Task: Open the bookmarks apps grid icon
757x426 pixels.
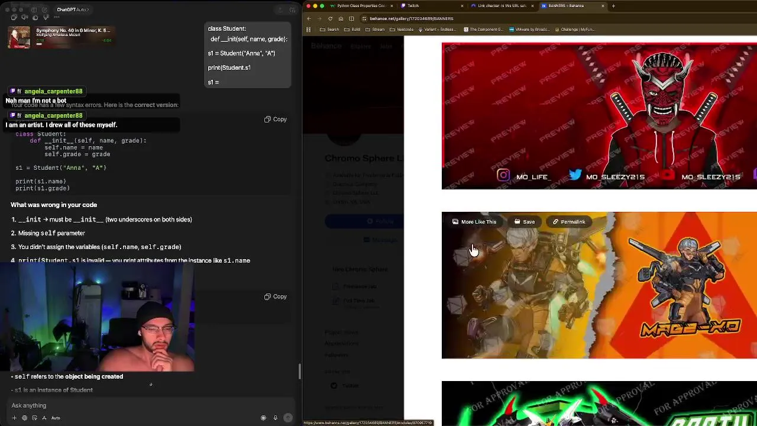Action: tap(308, 29)
